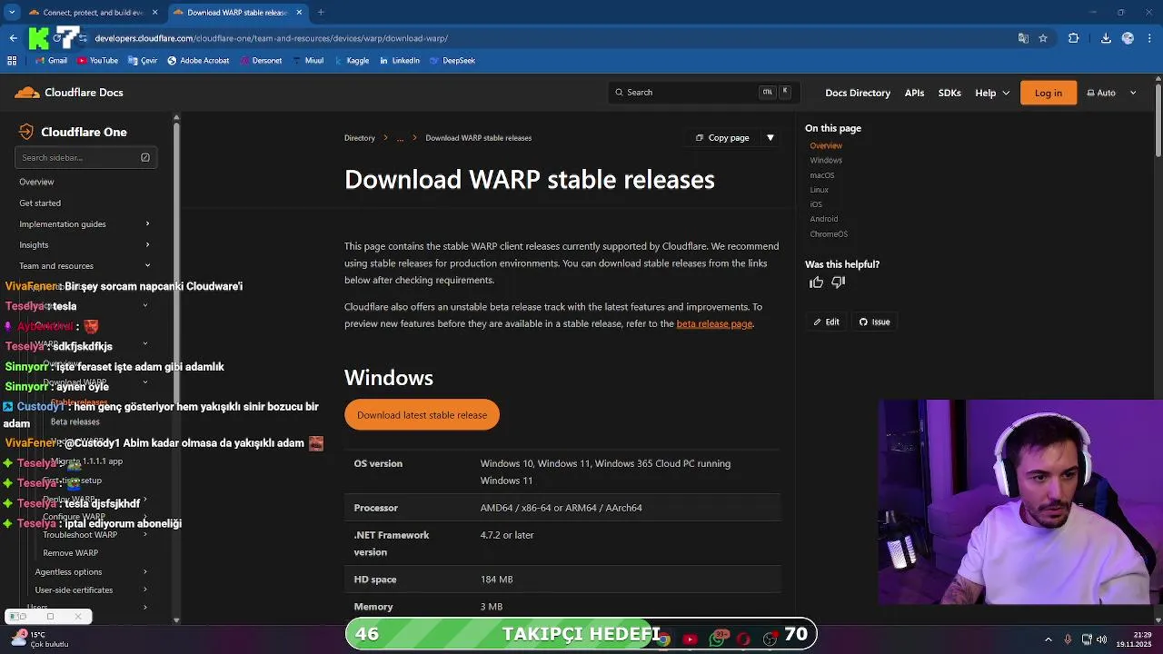Collapse Team and resources section

pos(147,266)
